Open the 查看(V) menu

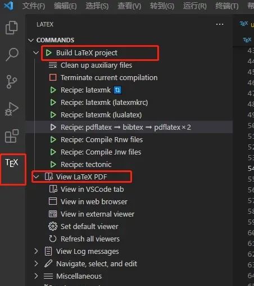[129, 6]
